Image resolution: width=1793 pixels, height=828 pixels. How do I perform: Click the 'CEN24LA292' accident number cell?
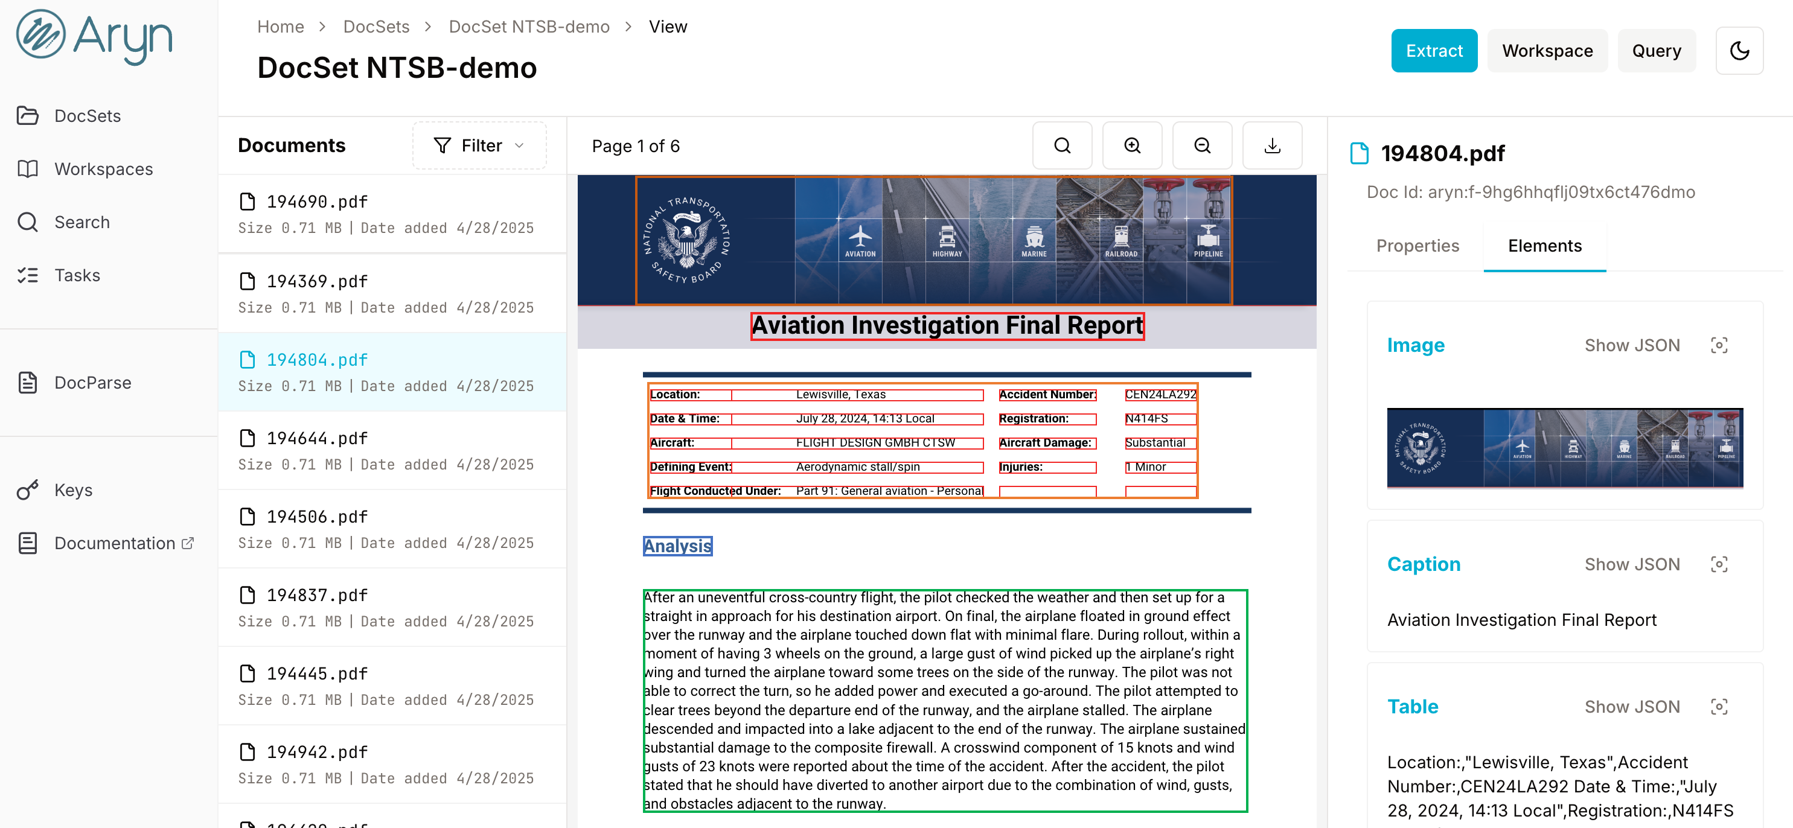click(x=1160, y=395)
